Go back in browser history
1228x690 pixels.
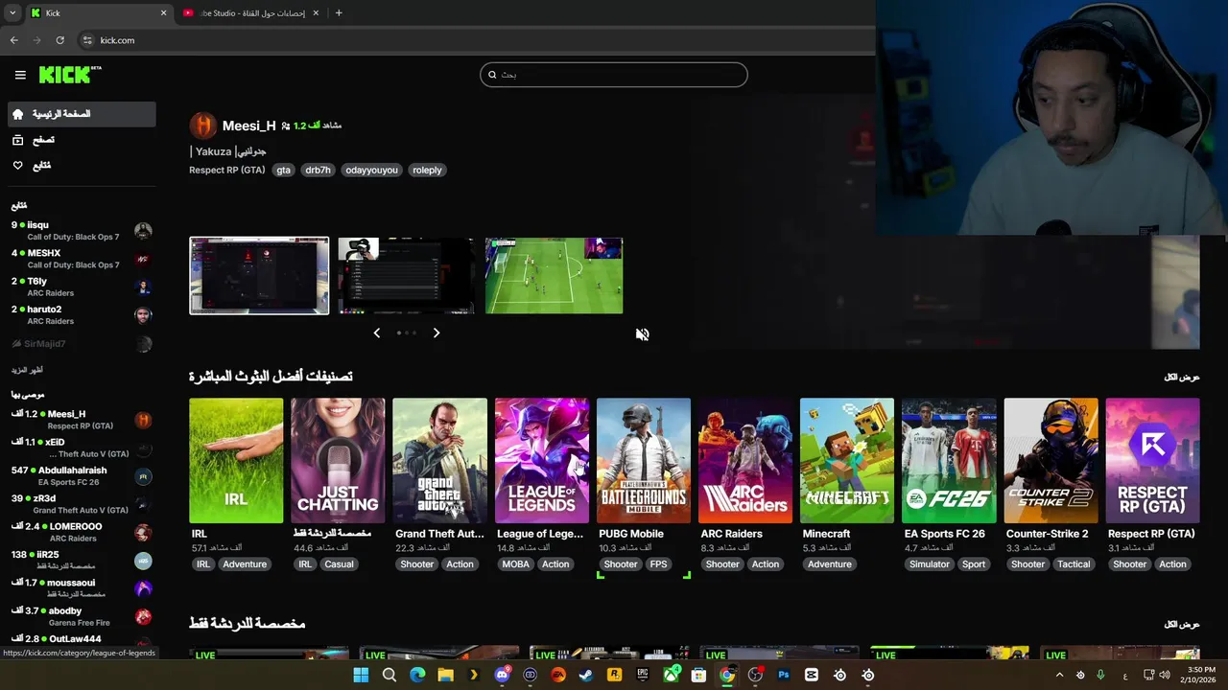click(x=13, y=40)
